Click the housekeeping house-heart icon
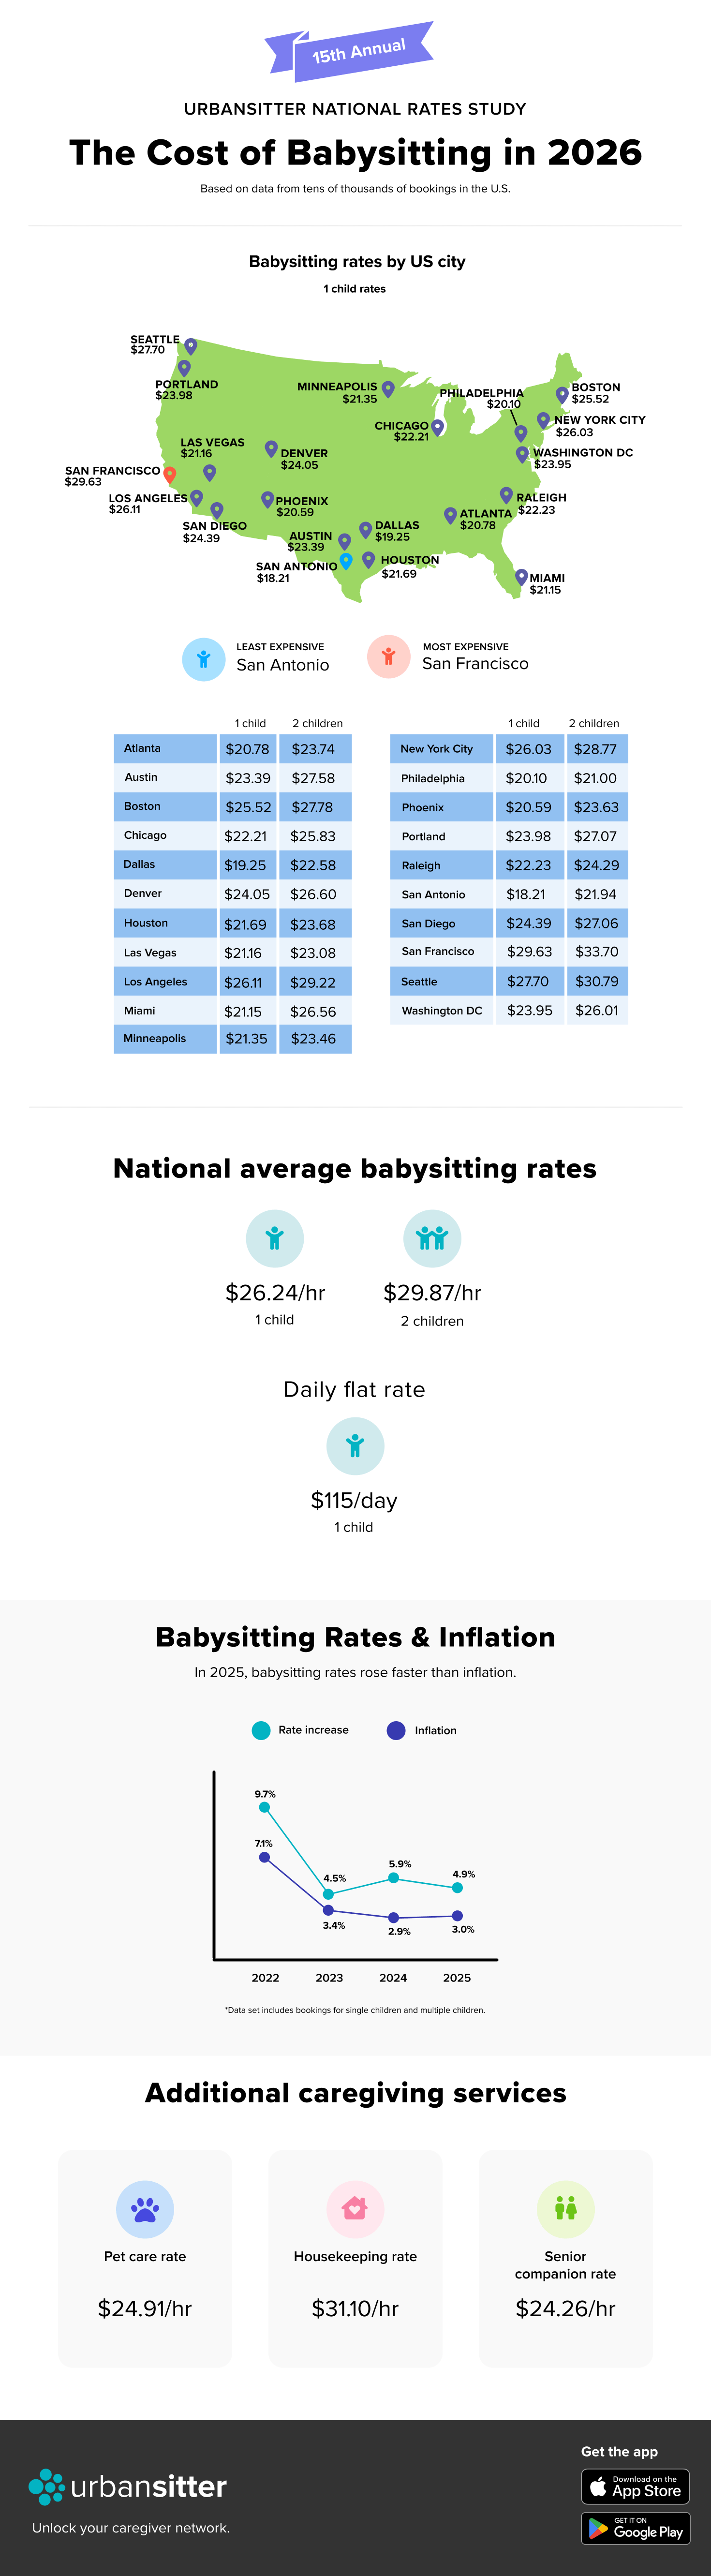 355,2208
